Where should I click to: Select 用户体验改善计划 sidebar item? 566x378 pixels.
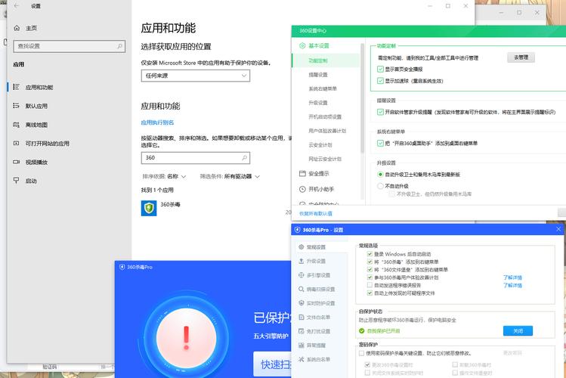coord(327,131)
